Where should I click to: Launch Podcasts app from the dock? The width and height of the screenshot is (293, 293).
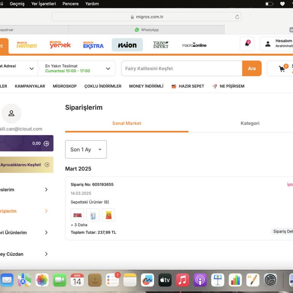[x=200, y=280]
